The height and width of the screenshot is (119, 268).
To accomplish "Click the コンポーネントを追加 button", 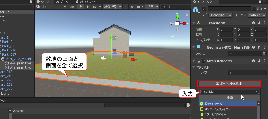I will 228,83.
